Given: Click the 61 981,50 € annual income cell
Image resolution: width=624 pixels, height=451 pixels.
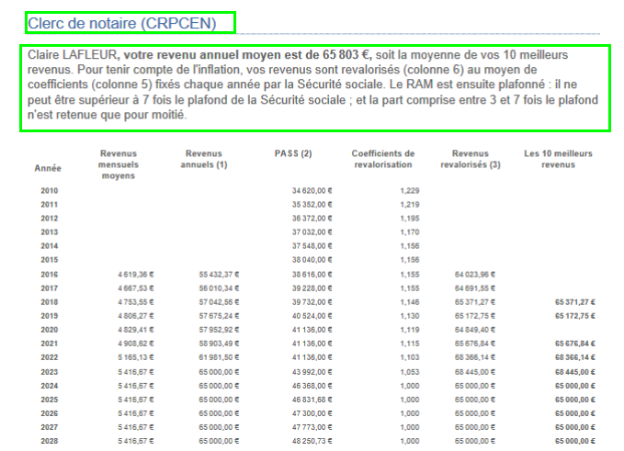Looking at the screenshot, I should coord(220,357).
